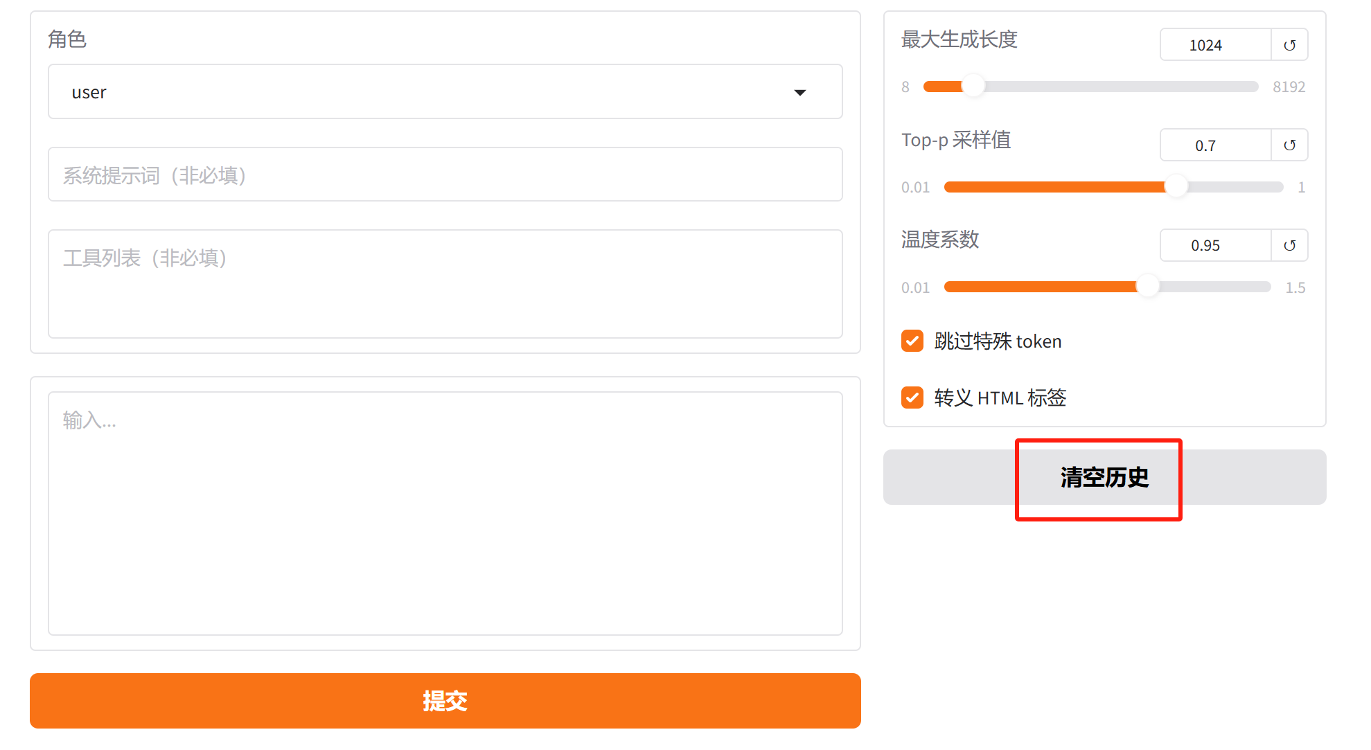Click the 角色 label

(67, 39)
